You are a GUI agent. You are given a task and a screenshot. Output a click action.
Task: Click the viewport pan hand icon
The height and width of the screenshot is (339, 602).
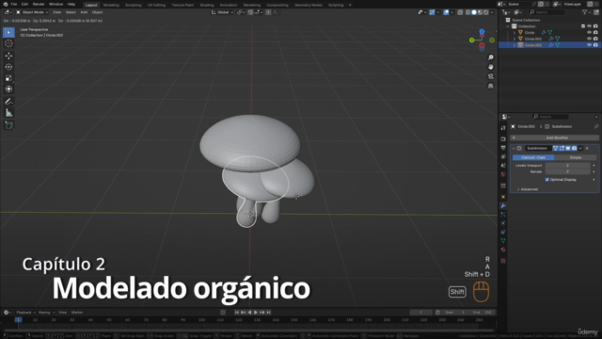(x=491, y=67)
